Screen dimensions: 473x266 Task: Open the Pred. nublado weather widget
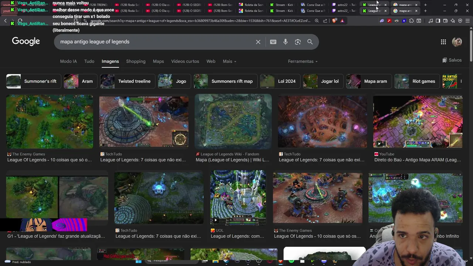point(18,262)
